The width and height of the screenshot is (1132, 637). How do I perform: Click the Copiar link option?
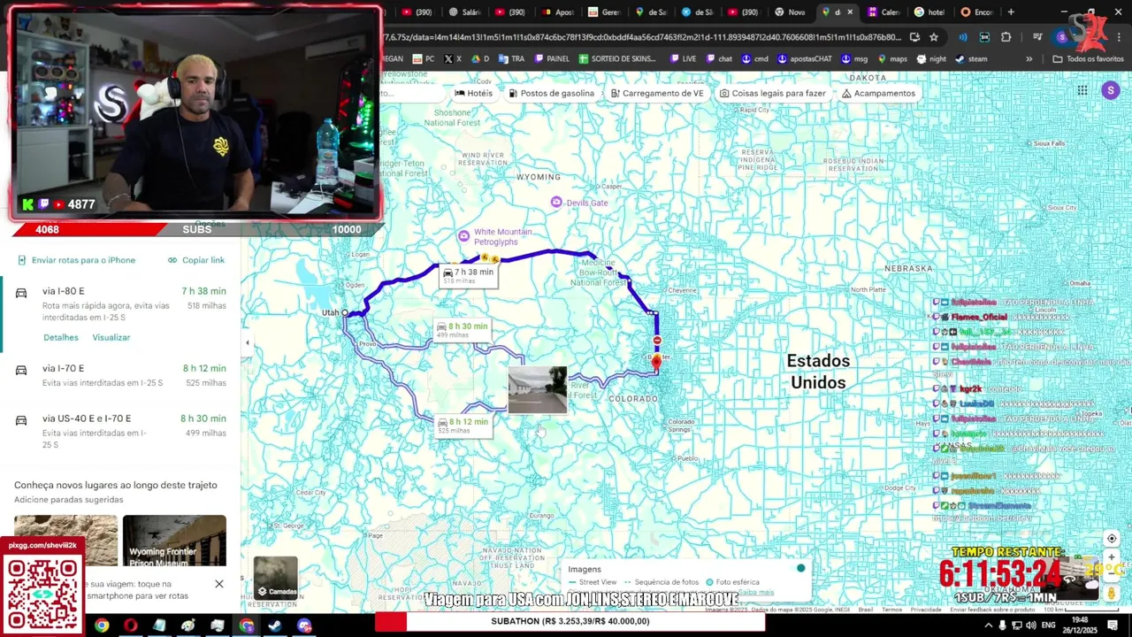196,260
